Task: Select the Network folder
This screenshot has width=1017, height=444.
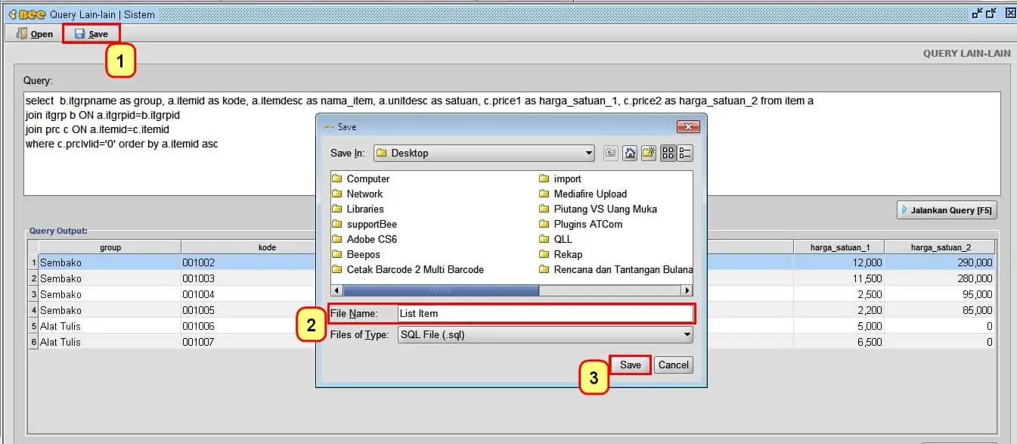Action: 358,194
